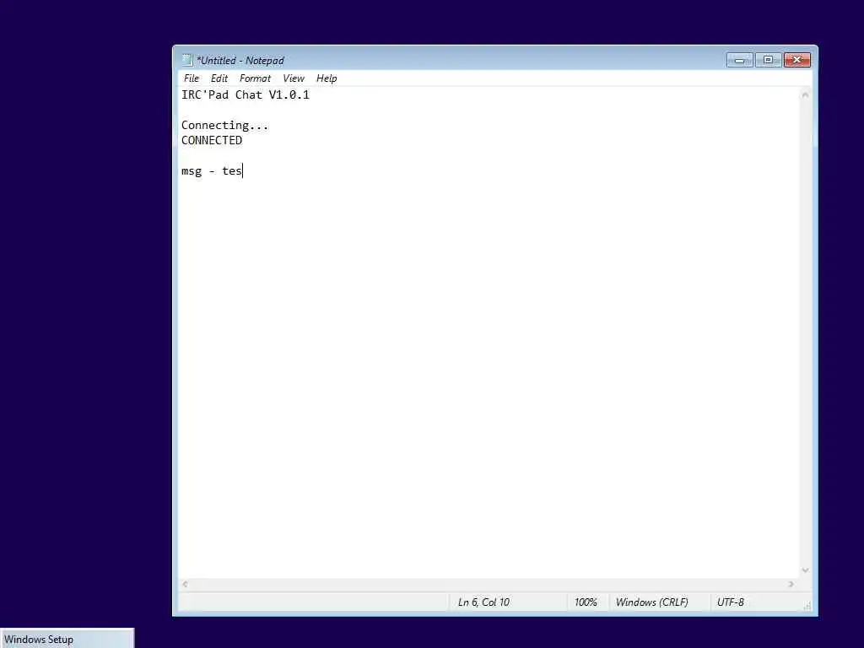Click the "Windows (CRLF)" status entry

[x=652, y=602]
